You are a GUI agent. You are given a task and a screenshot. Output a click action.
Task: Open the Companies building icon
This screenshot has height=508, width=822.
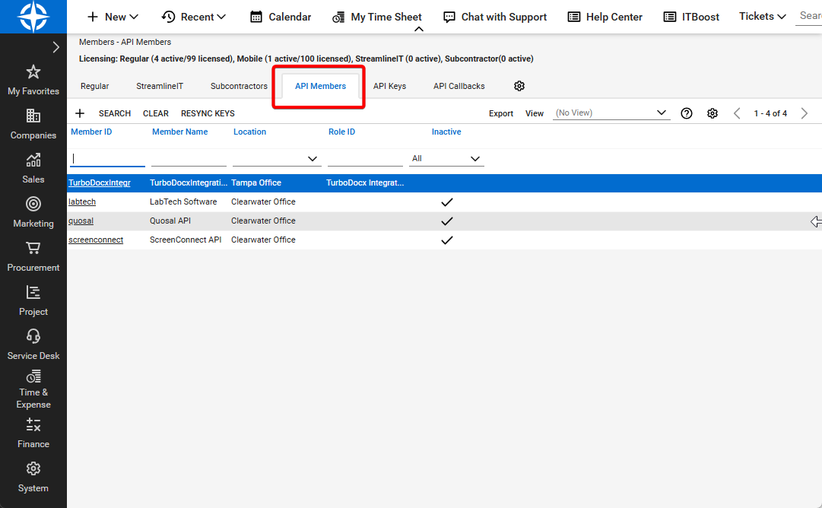tap(33, 116)
